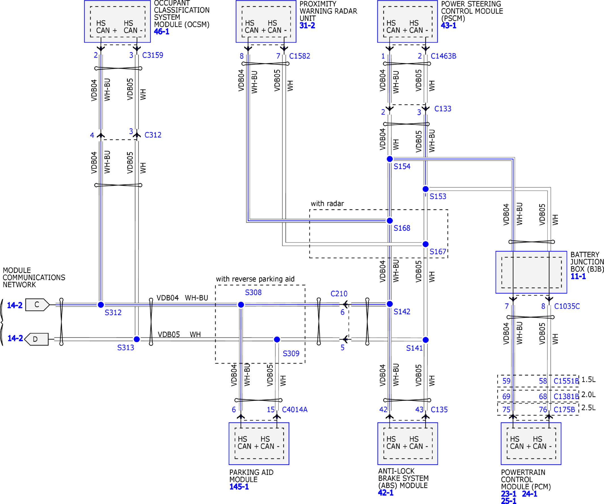The image size is (604, 504).
Task: Open the 31-2 radar unit reference link
Action: click(x=307, y=25)
